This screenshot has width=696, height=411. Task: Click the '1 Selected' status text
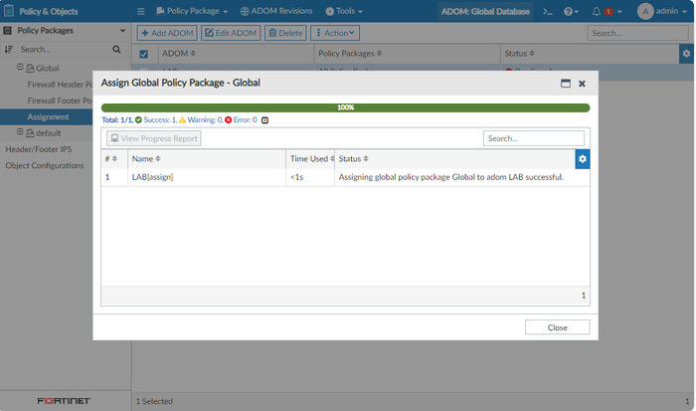pos(154,401)
